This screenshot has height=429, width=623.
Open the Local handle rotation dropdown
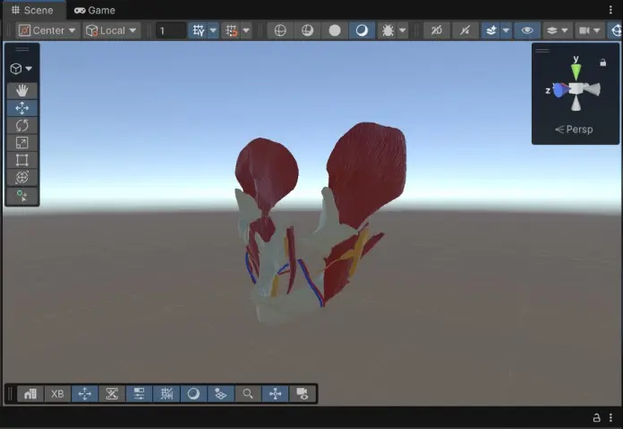point(111,30)
